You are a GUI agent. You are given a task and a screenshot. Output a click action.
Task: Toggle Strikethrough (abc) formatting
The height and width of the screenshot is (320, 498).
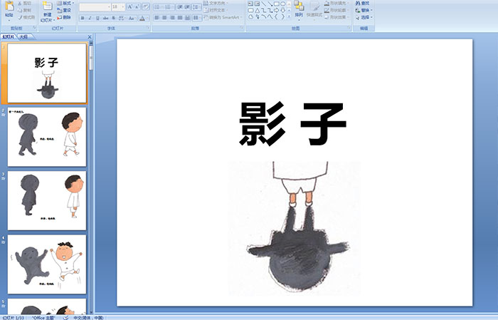point(105,18)
